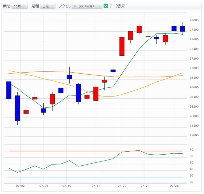Click the red candlestick at the 07/14 gridline
Viewport: 204px width, 194px height.
[x=96, y=94]
